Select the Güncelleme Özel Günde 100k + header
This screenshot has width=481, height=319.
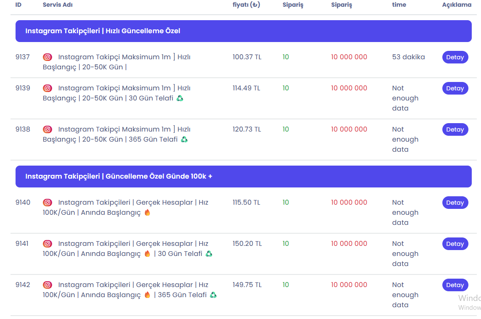(244, 177)
